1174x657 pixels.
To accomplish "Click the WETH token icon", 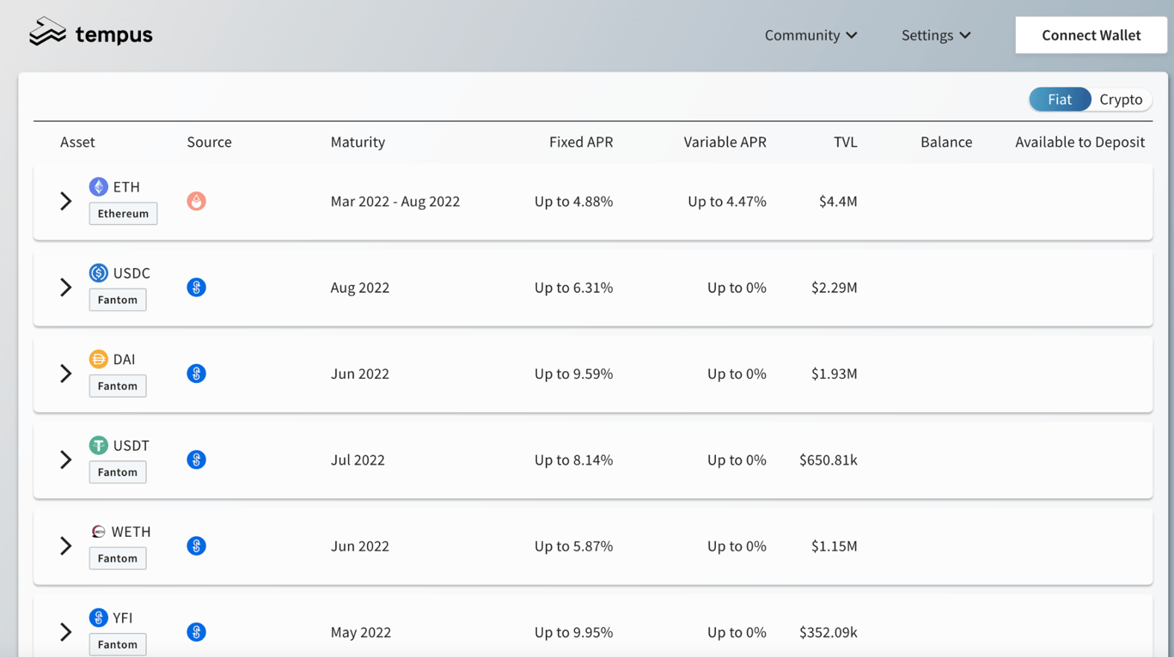I will pos(99,532).
